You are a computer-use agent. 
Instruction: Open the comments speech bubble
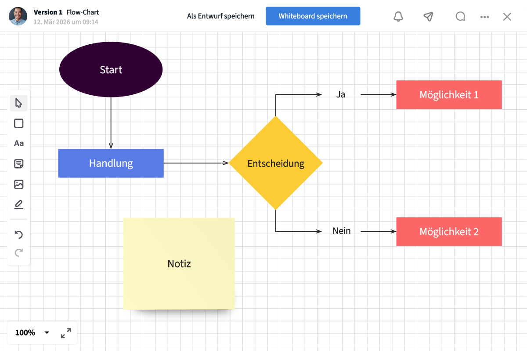point(460,17)
